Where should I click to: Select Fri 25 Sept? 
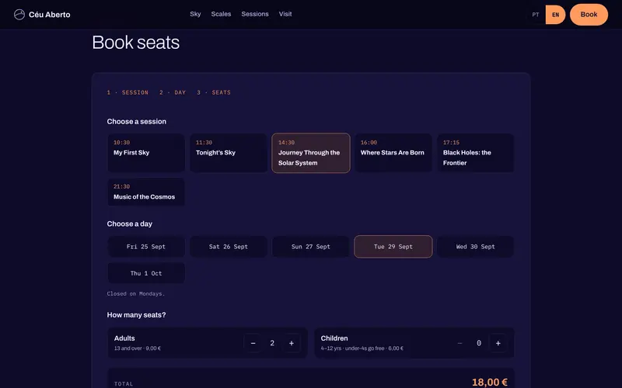pyautogui.click(x=146, y=247)
